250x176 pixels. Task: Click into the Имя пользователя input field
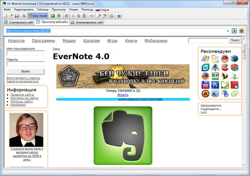(x=25, y=53)
